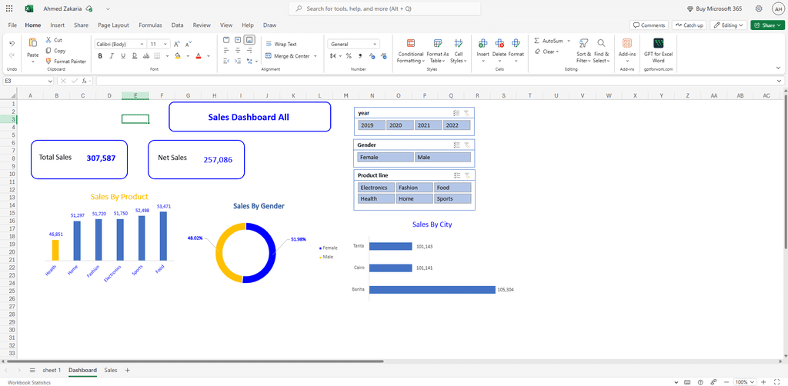The image size is (788, 386).
Task: Open the Sort & Filter tool
Action: pyautogui.click(x=583, y=44)
